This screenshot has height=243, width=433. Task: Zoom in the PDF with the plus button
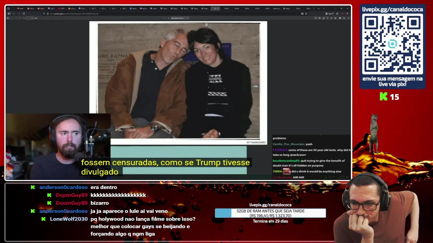[x=168, y=18]
